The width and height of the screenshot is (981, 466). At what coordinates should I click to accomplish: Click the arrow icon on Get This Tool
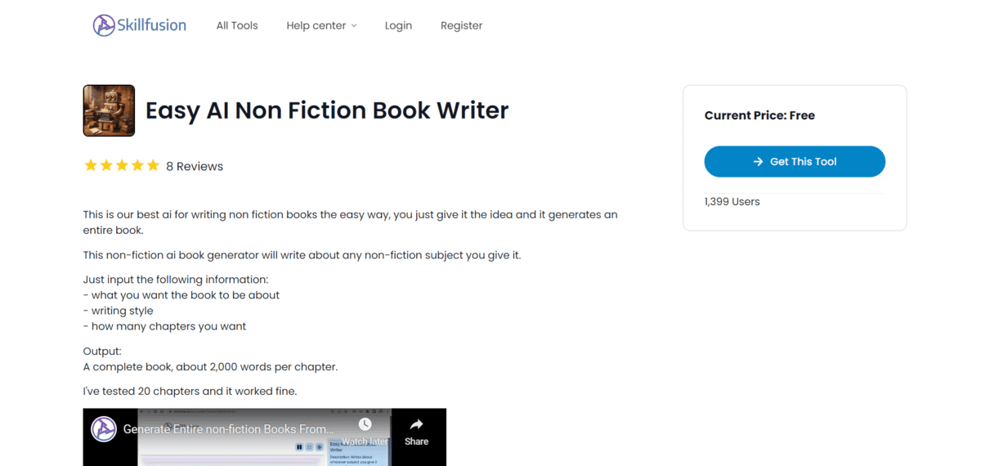click(758, 162)
